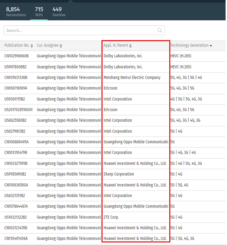The width and height of the screenshot is (227, 245).
Task: Open publication US10321322B2
Action: 15,217
